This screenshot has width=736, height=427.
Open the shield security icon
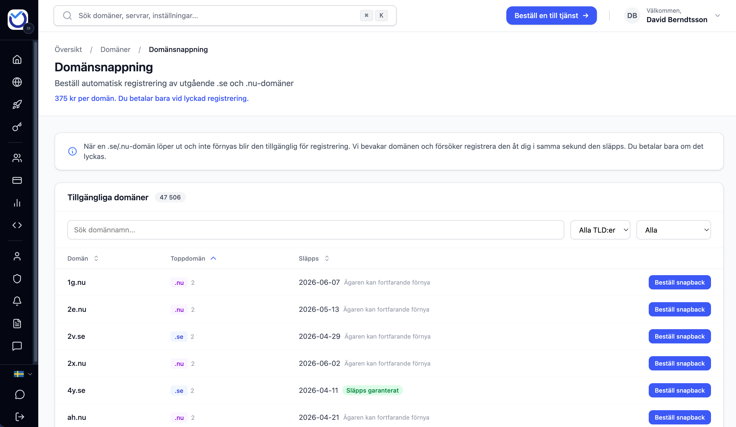tap(17, 278)
